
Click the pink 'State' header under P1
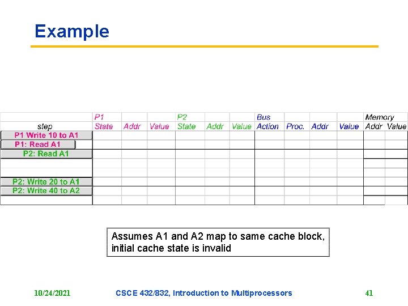[104, 126]
